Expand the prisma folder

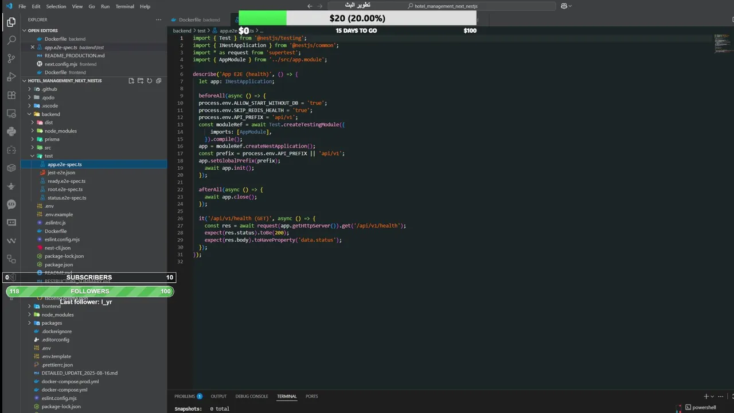(33, 139)
